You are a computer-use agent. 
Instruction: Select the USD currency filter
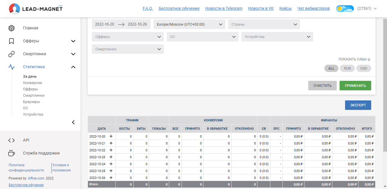[x=363, y=68]
